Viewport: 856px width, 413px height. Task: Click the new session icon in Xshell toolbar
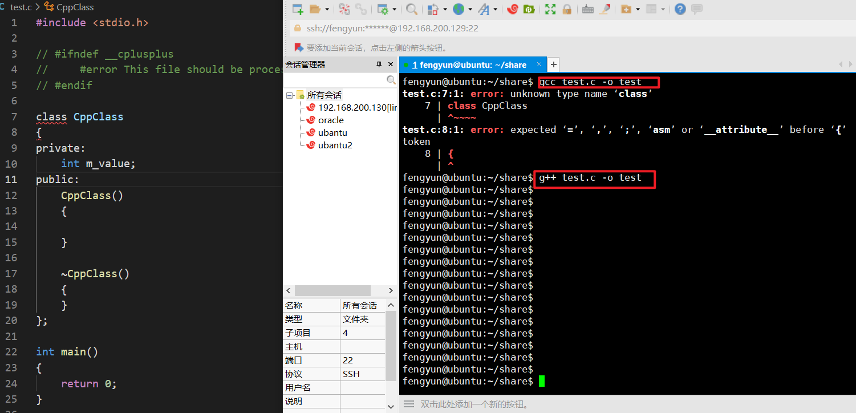298,9
